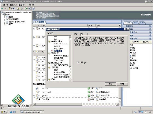
Task: Click the folder icon of the 日志 group in dialog tree
Action: pos(49,79)
